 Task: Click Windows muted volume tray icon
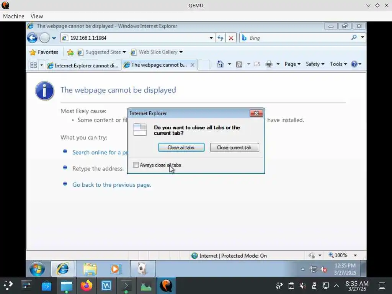click(x=324, y=269)
